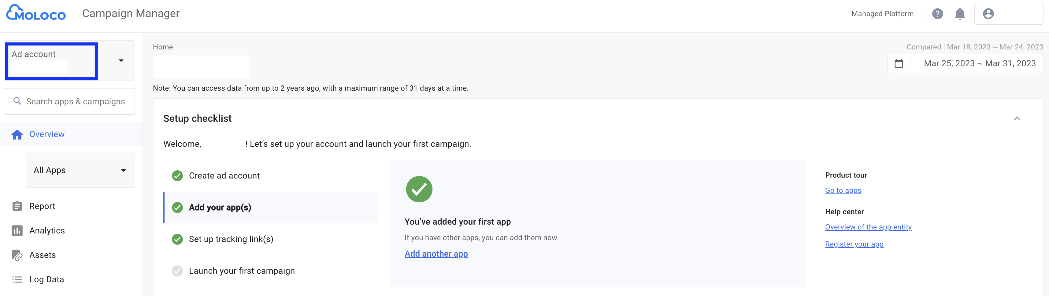The width and height of the screenshot is (1049, 296).
Task: Go to the Overview menu item
Action: (x=47, y=134)
